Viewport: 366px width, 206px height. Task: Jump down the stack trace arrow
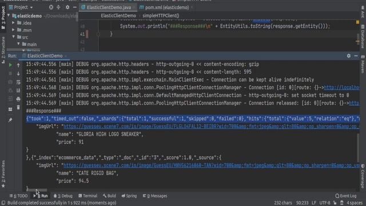(x=18, y=74)
